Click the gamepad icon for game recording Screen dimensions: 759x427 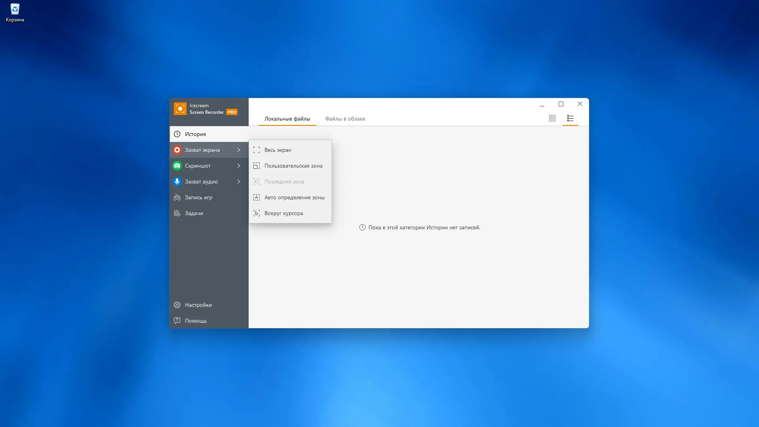click(177, 197)
